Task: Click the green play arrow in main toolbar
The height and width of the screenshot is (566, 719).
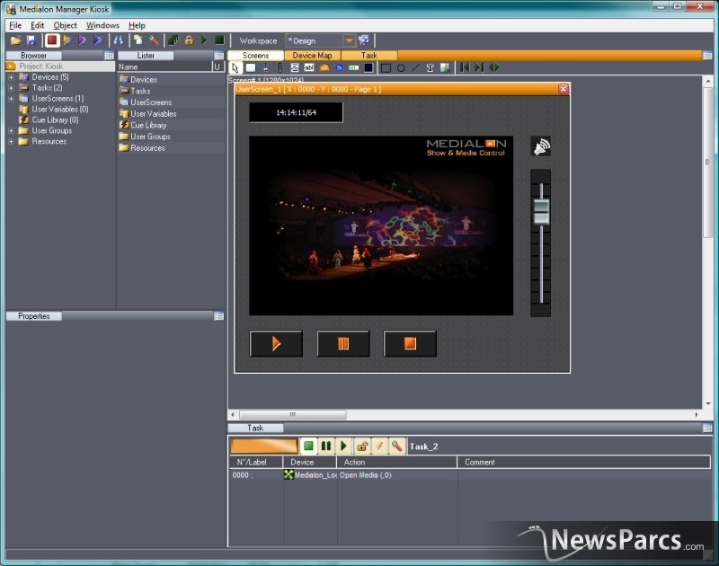Action: 204,40
